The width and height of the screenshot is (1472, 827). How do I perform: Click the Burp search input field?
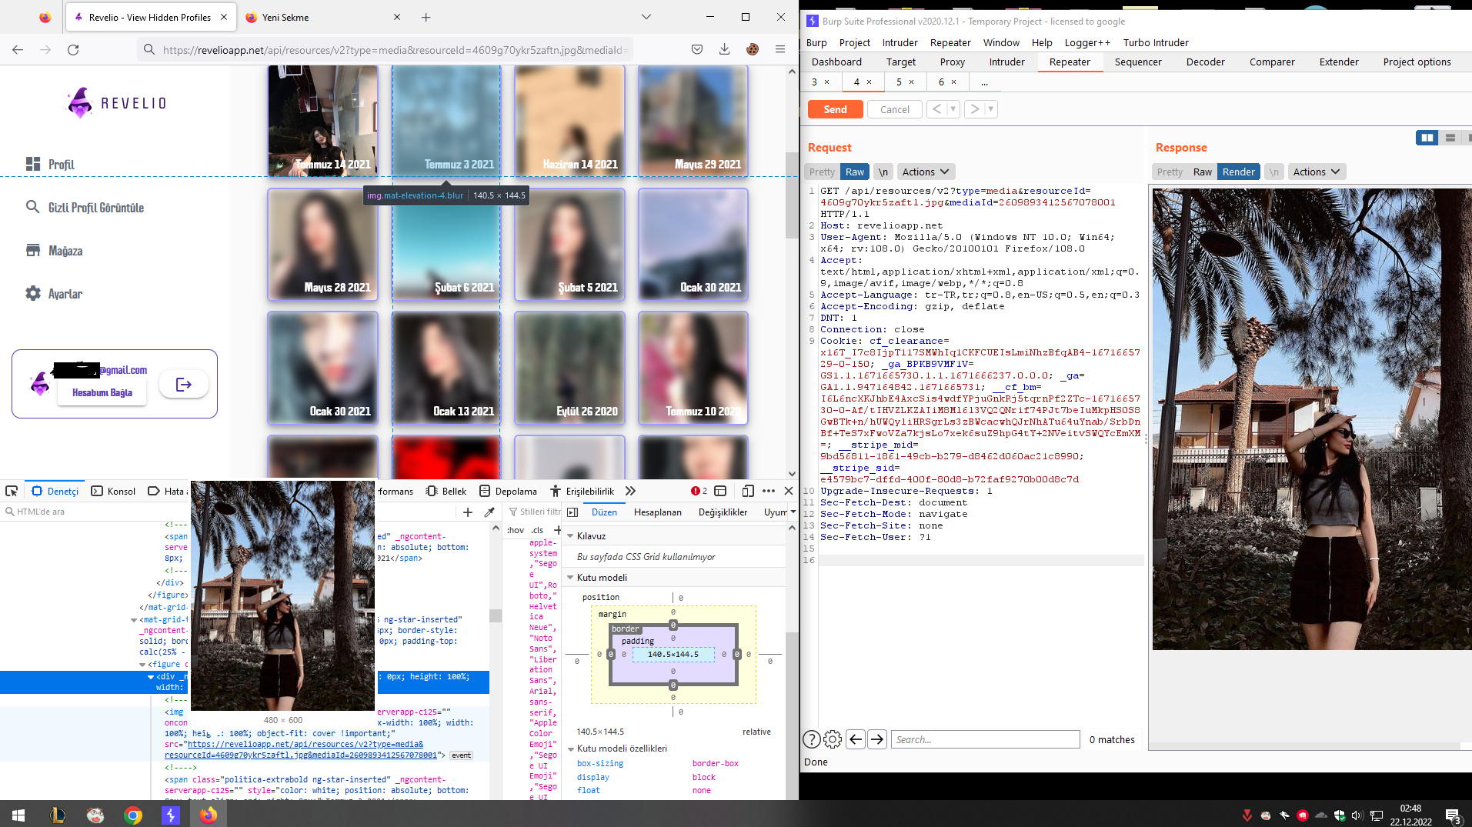(986, 739)
